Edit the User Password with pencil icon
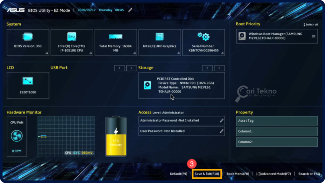Screen dimensions: 325x183 click(x=222, y=131)
